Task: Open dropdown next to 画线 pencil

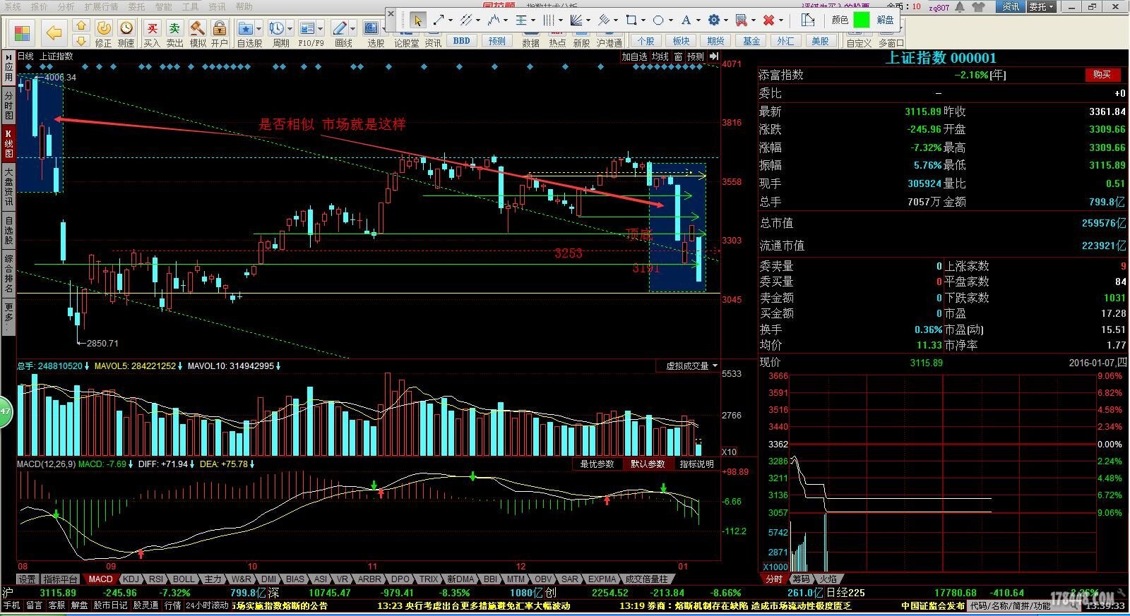Action: [x=352, y=29]
